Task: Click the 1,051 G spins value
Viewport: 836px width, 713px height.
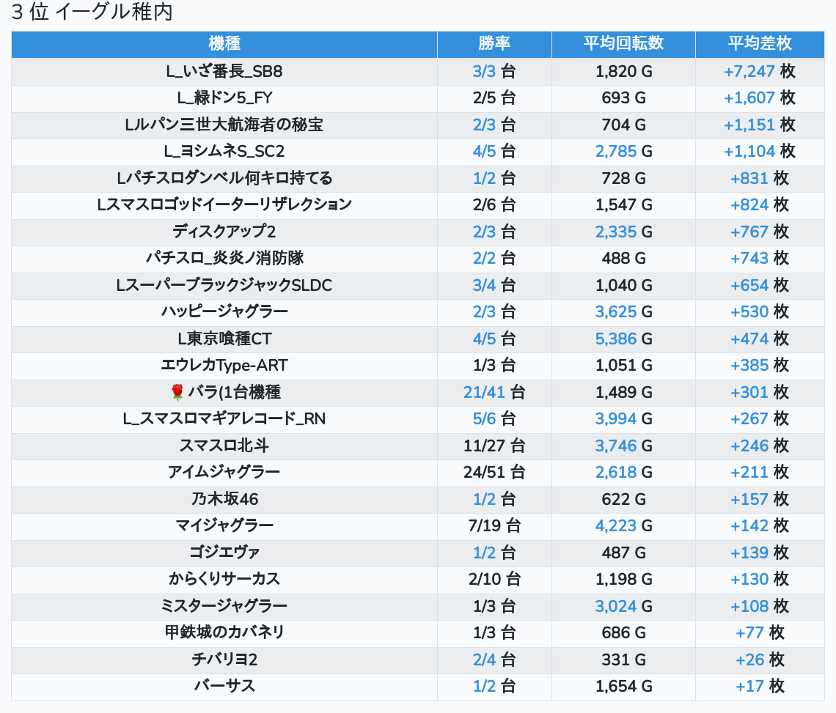Action: click(x=623, y=366)
